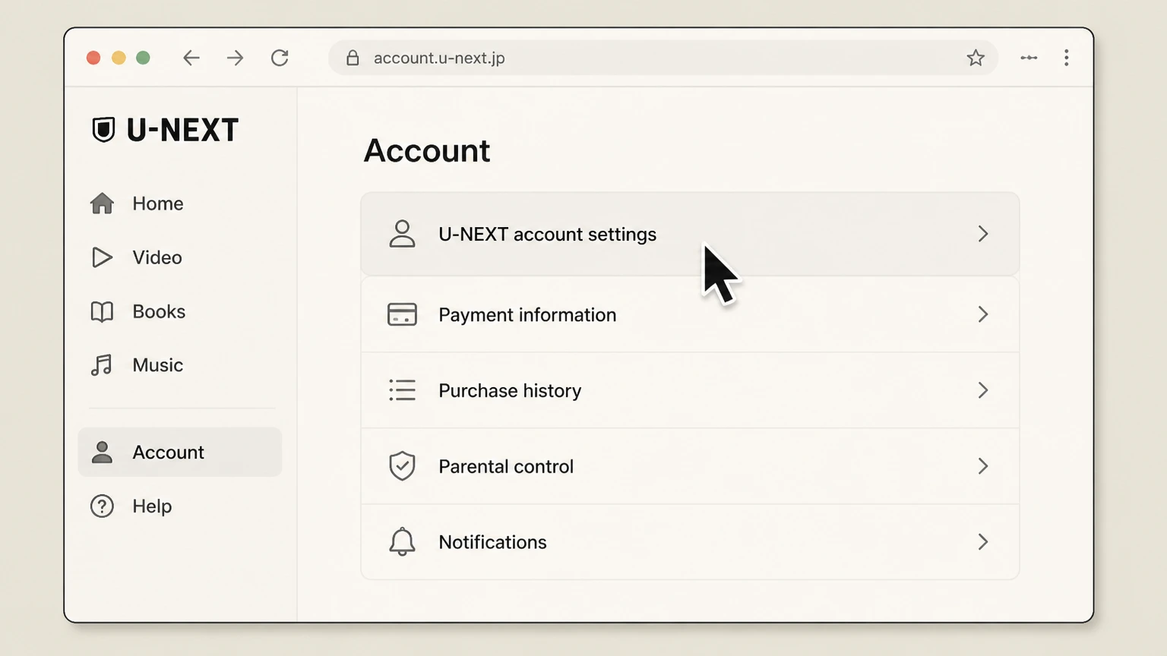This screenshot has width=1167, height=656.
Task: Click the list icon for Purchase history
Action: pos(402,390)
